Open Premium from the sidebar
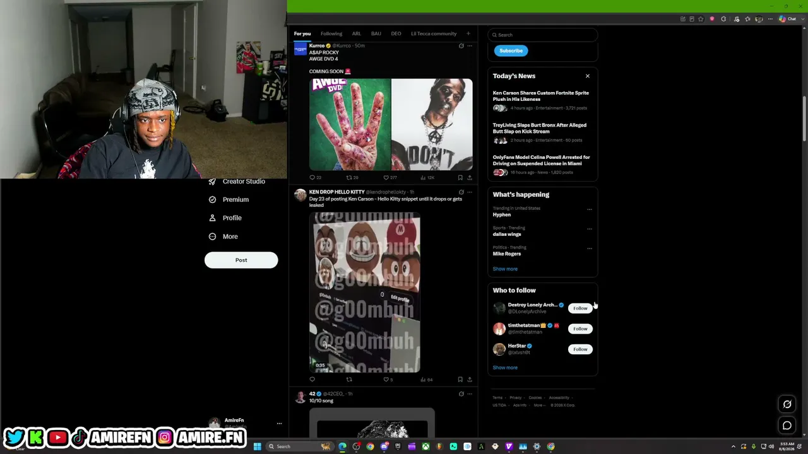 point(229,199)
